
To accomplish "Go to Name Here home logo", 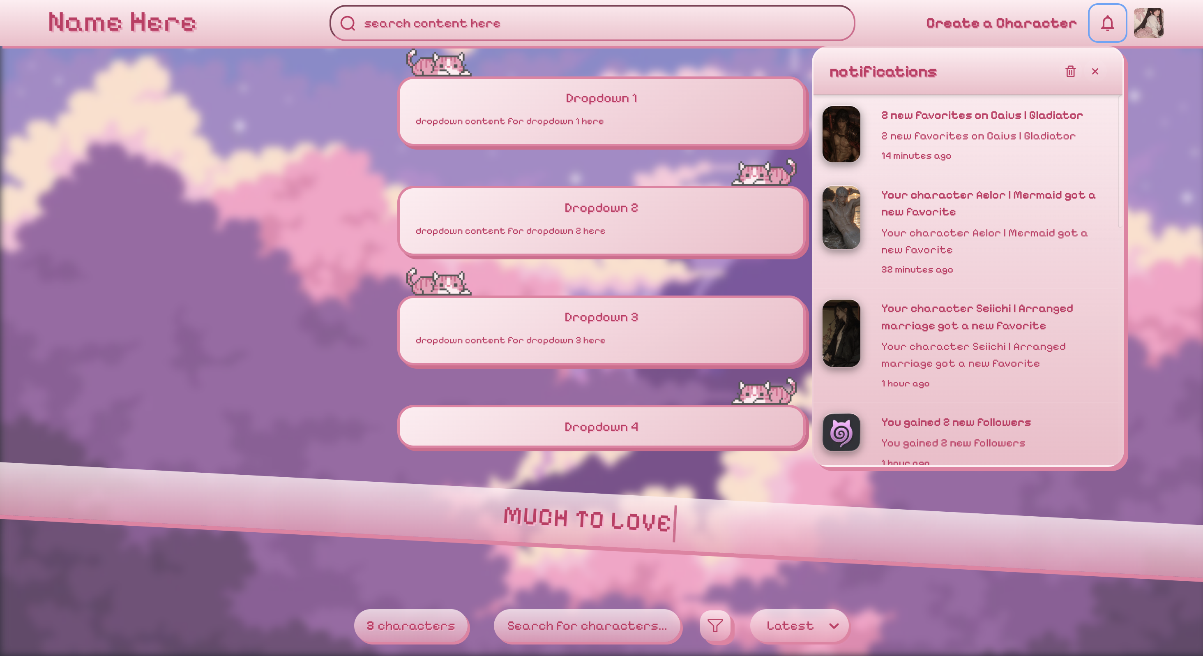I will 122,23.
